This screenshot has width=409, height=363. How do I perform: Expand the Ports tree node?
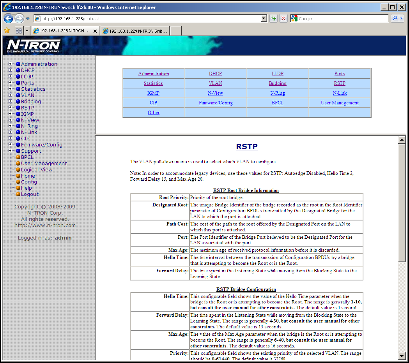click(x=10, y=83)
